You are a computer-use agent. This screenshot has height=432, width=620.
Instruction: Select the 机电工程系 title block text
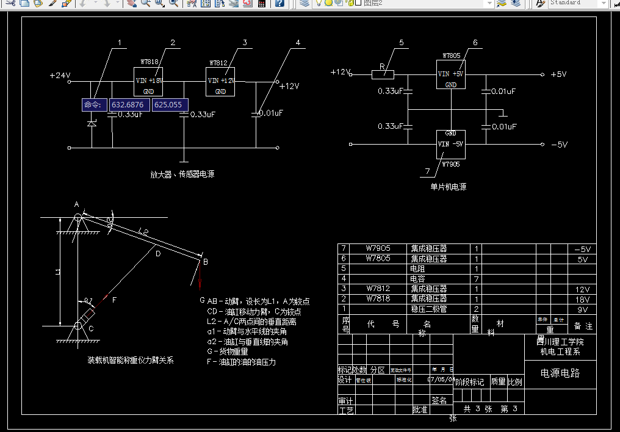[560, 351]
